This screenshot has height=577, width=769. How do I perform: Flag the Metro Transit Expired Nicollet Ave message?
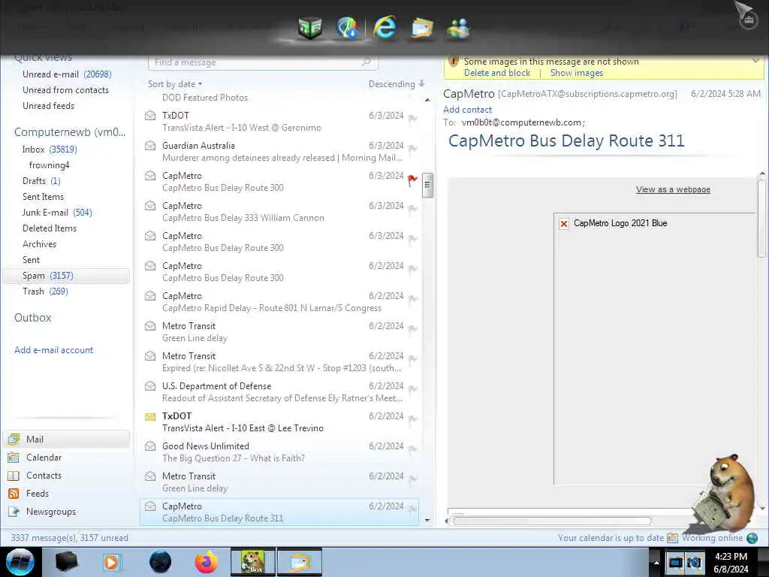(x=413, y=359)
